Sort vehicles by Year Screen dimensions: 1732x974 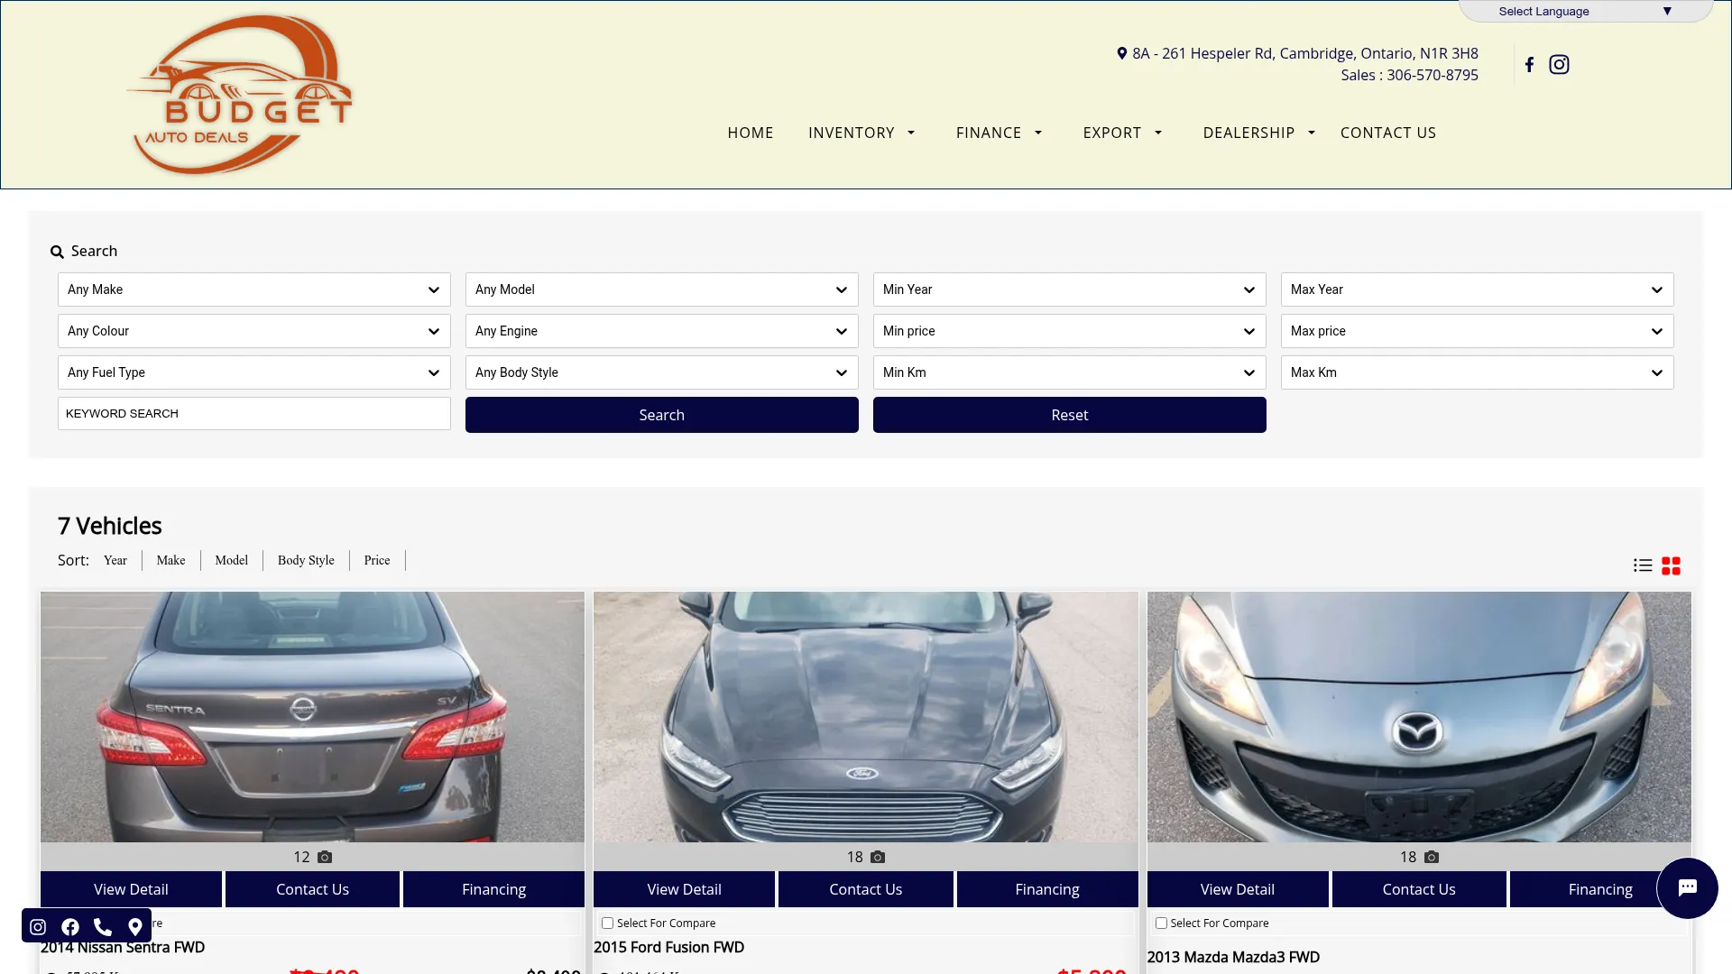coord(115,560)
